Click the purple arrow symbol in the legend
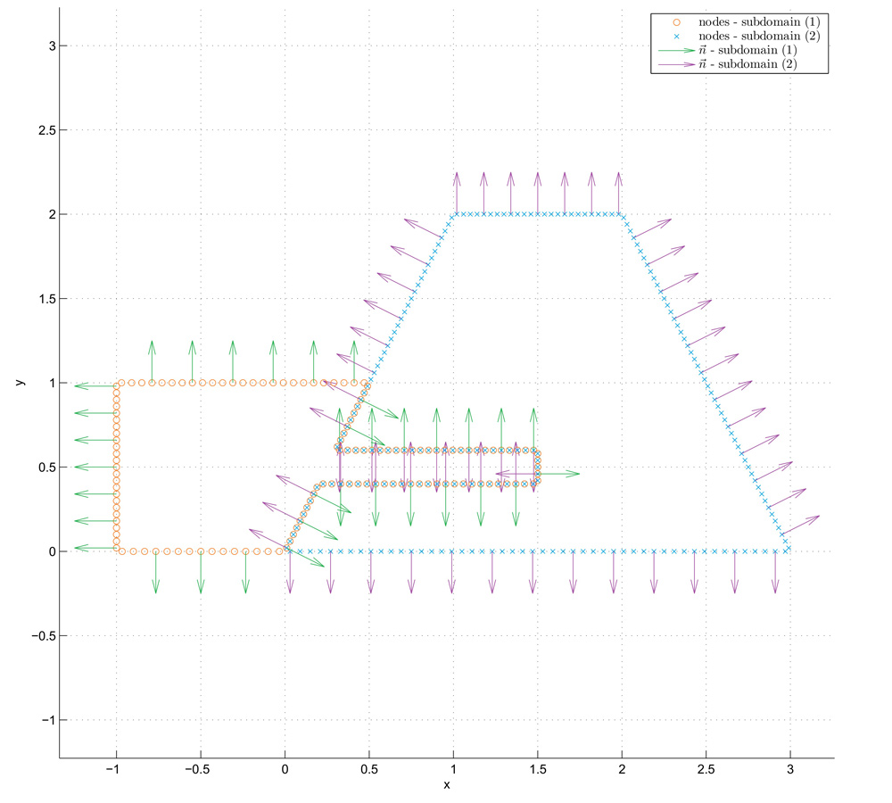 tap(676, 65)
